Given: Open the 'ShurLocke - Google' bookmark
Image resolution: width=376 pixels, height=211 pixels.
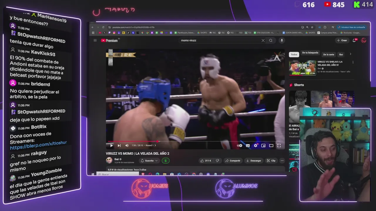Looking at the screenshot, I should tap(350, 33).
